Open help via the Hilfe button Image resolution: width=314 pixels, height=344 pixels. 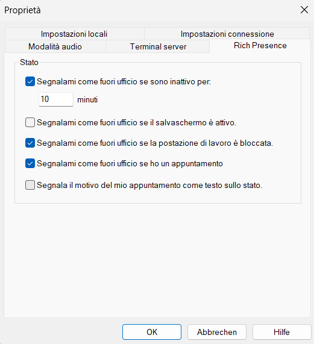281,332
